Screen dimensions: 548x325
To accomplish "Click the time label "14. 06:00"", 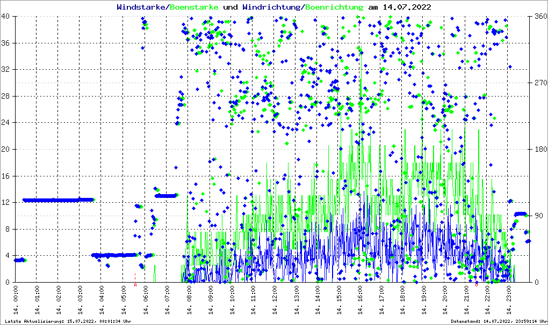I will (146, 300).
